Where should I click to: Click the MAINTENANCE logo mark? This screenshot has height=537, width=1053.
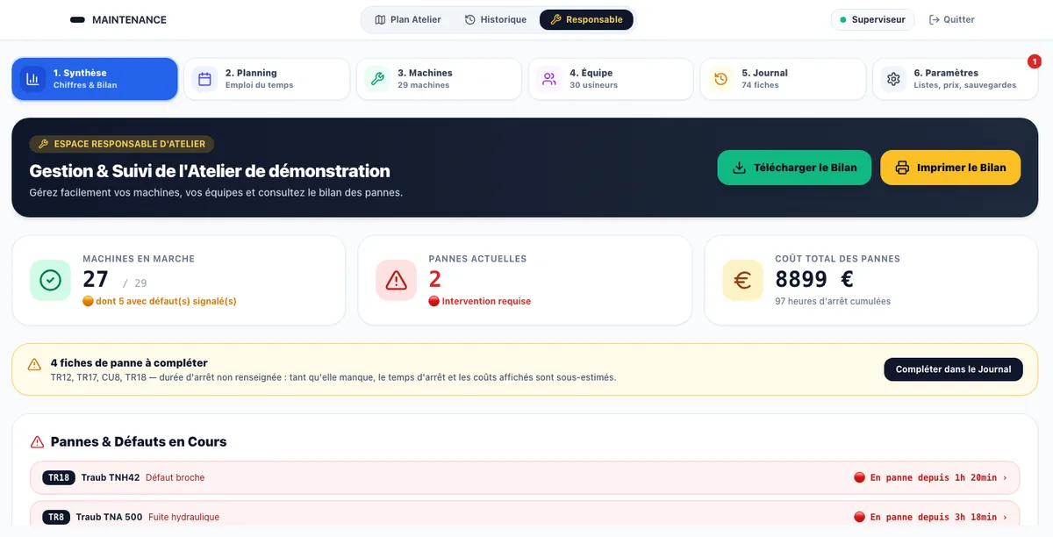point(77,19)
